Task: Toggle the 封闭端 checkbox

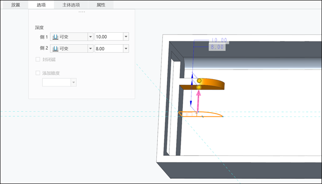Action: 38,59
